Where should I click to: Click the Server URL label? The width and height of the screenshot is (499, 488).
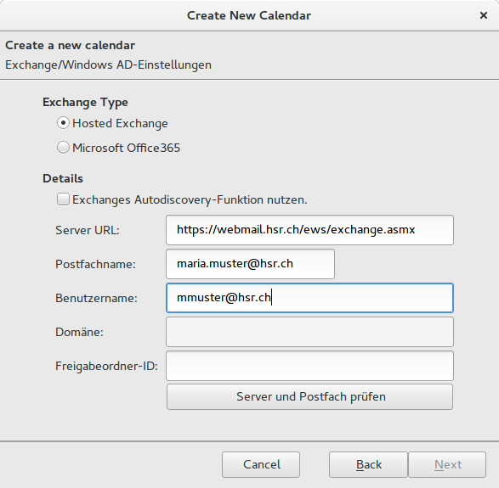(x=88, y=230)
